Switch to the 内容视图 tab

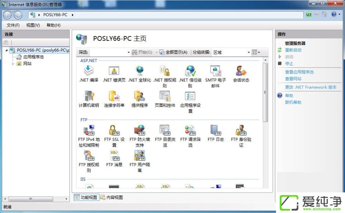111,198
